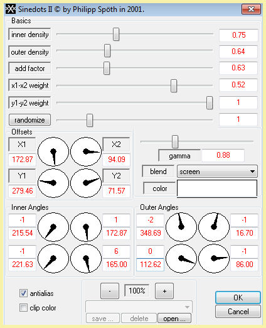Click the X1 offset angle dial
Screen dimensions: 266x328
tap(53, 151)
